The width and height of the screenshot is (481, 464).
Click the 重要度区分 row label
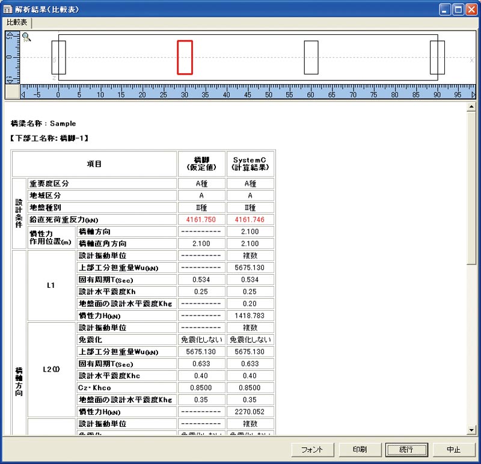coord(102,183)
